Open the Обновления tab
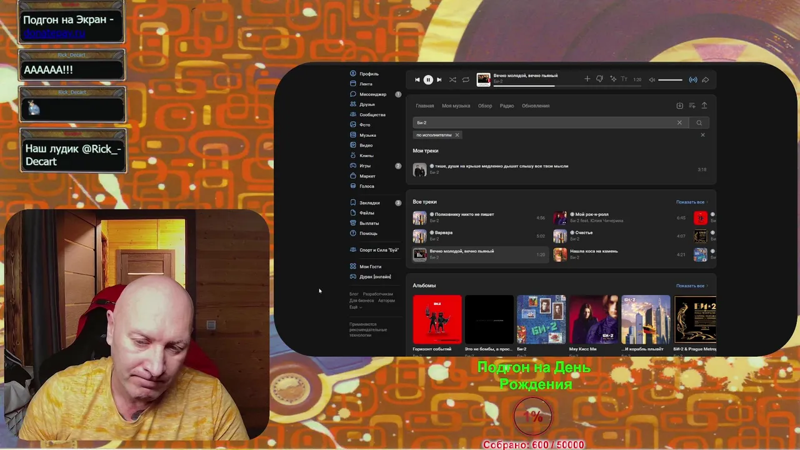800x450 pixels. pos(536,106)
